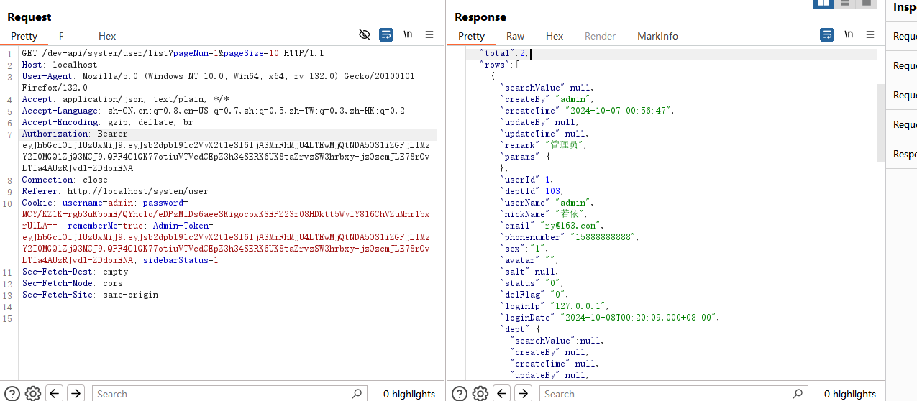Open the Request panel hamburger options menu
917x401 pixels.
(x=429, y=34)
